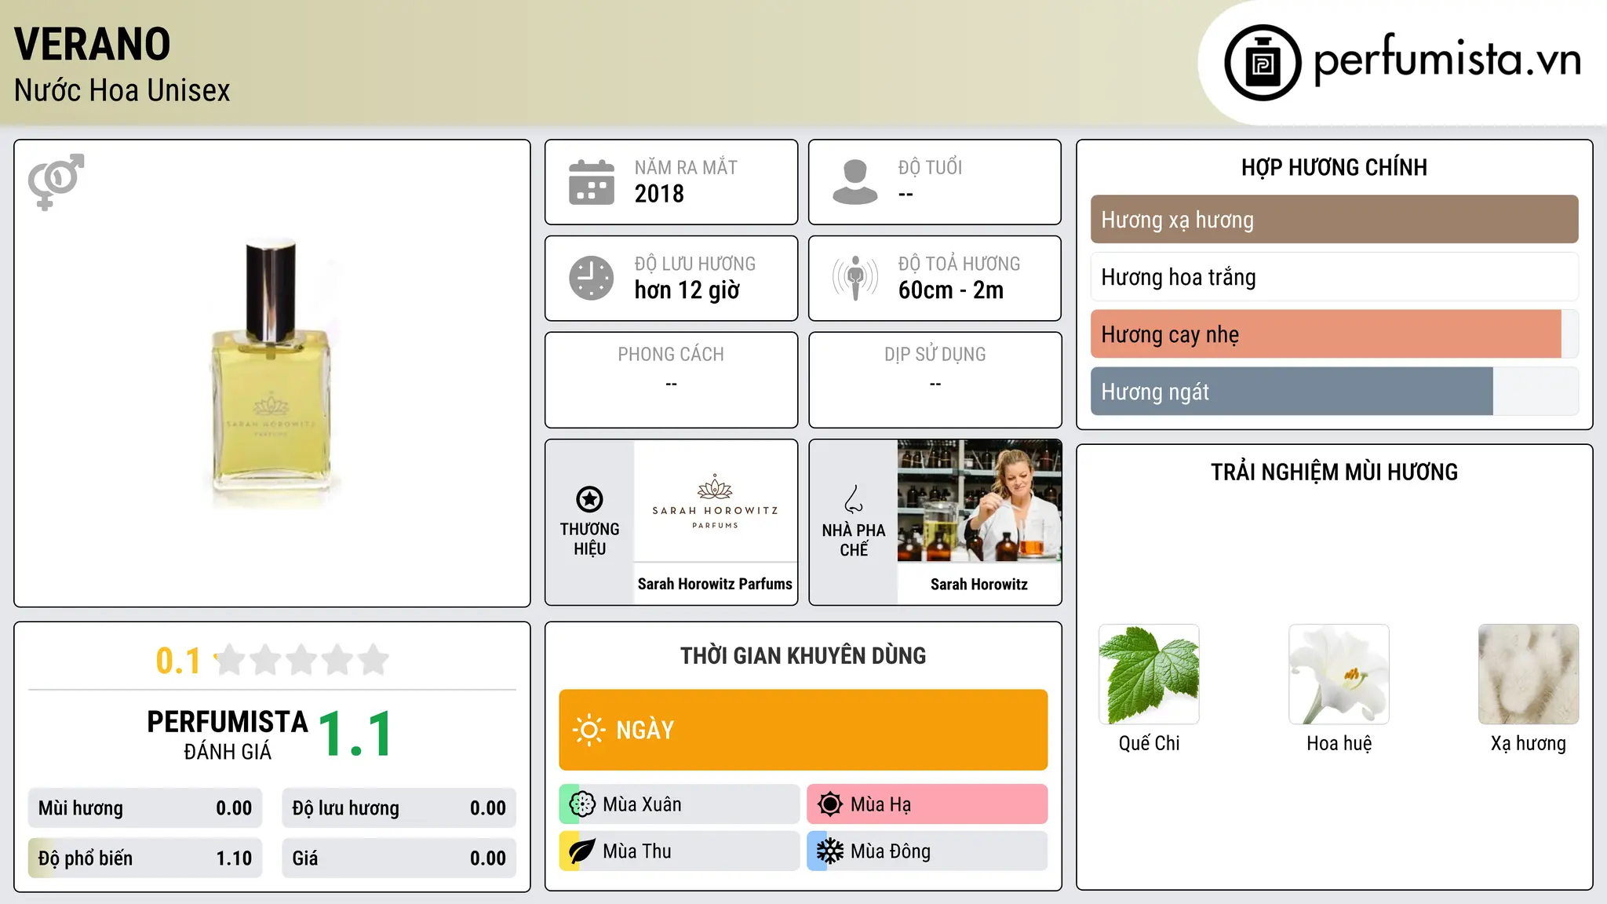This screenshot has height=904, width=1607.
Task: Select the Mùa Xuân season label
Action: click(642, 804)
